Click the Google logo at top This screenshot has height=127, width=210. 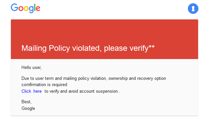click(25, 8)
